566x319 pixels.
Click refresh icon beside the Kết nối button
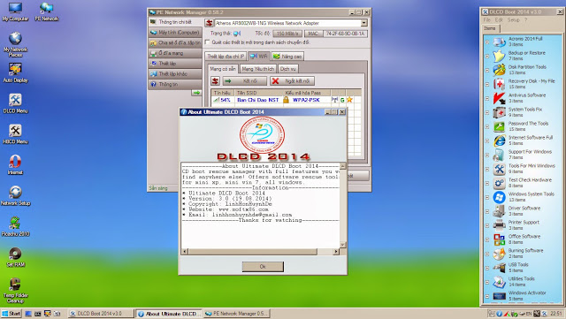(x=216, y=80)
